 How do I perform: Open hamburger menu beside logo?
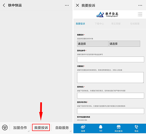coord(140,14)
